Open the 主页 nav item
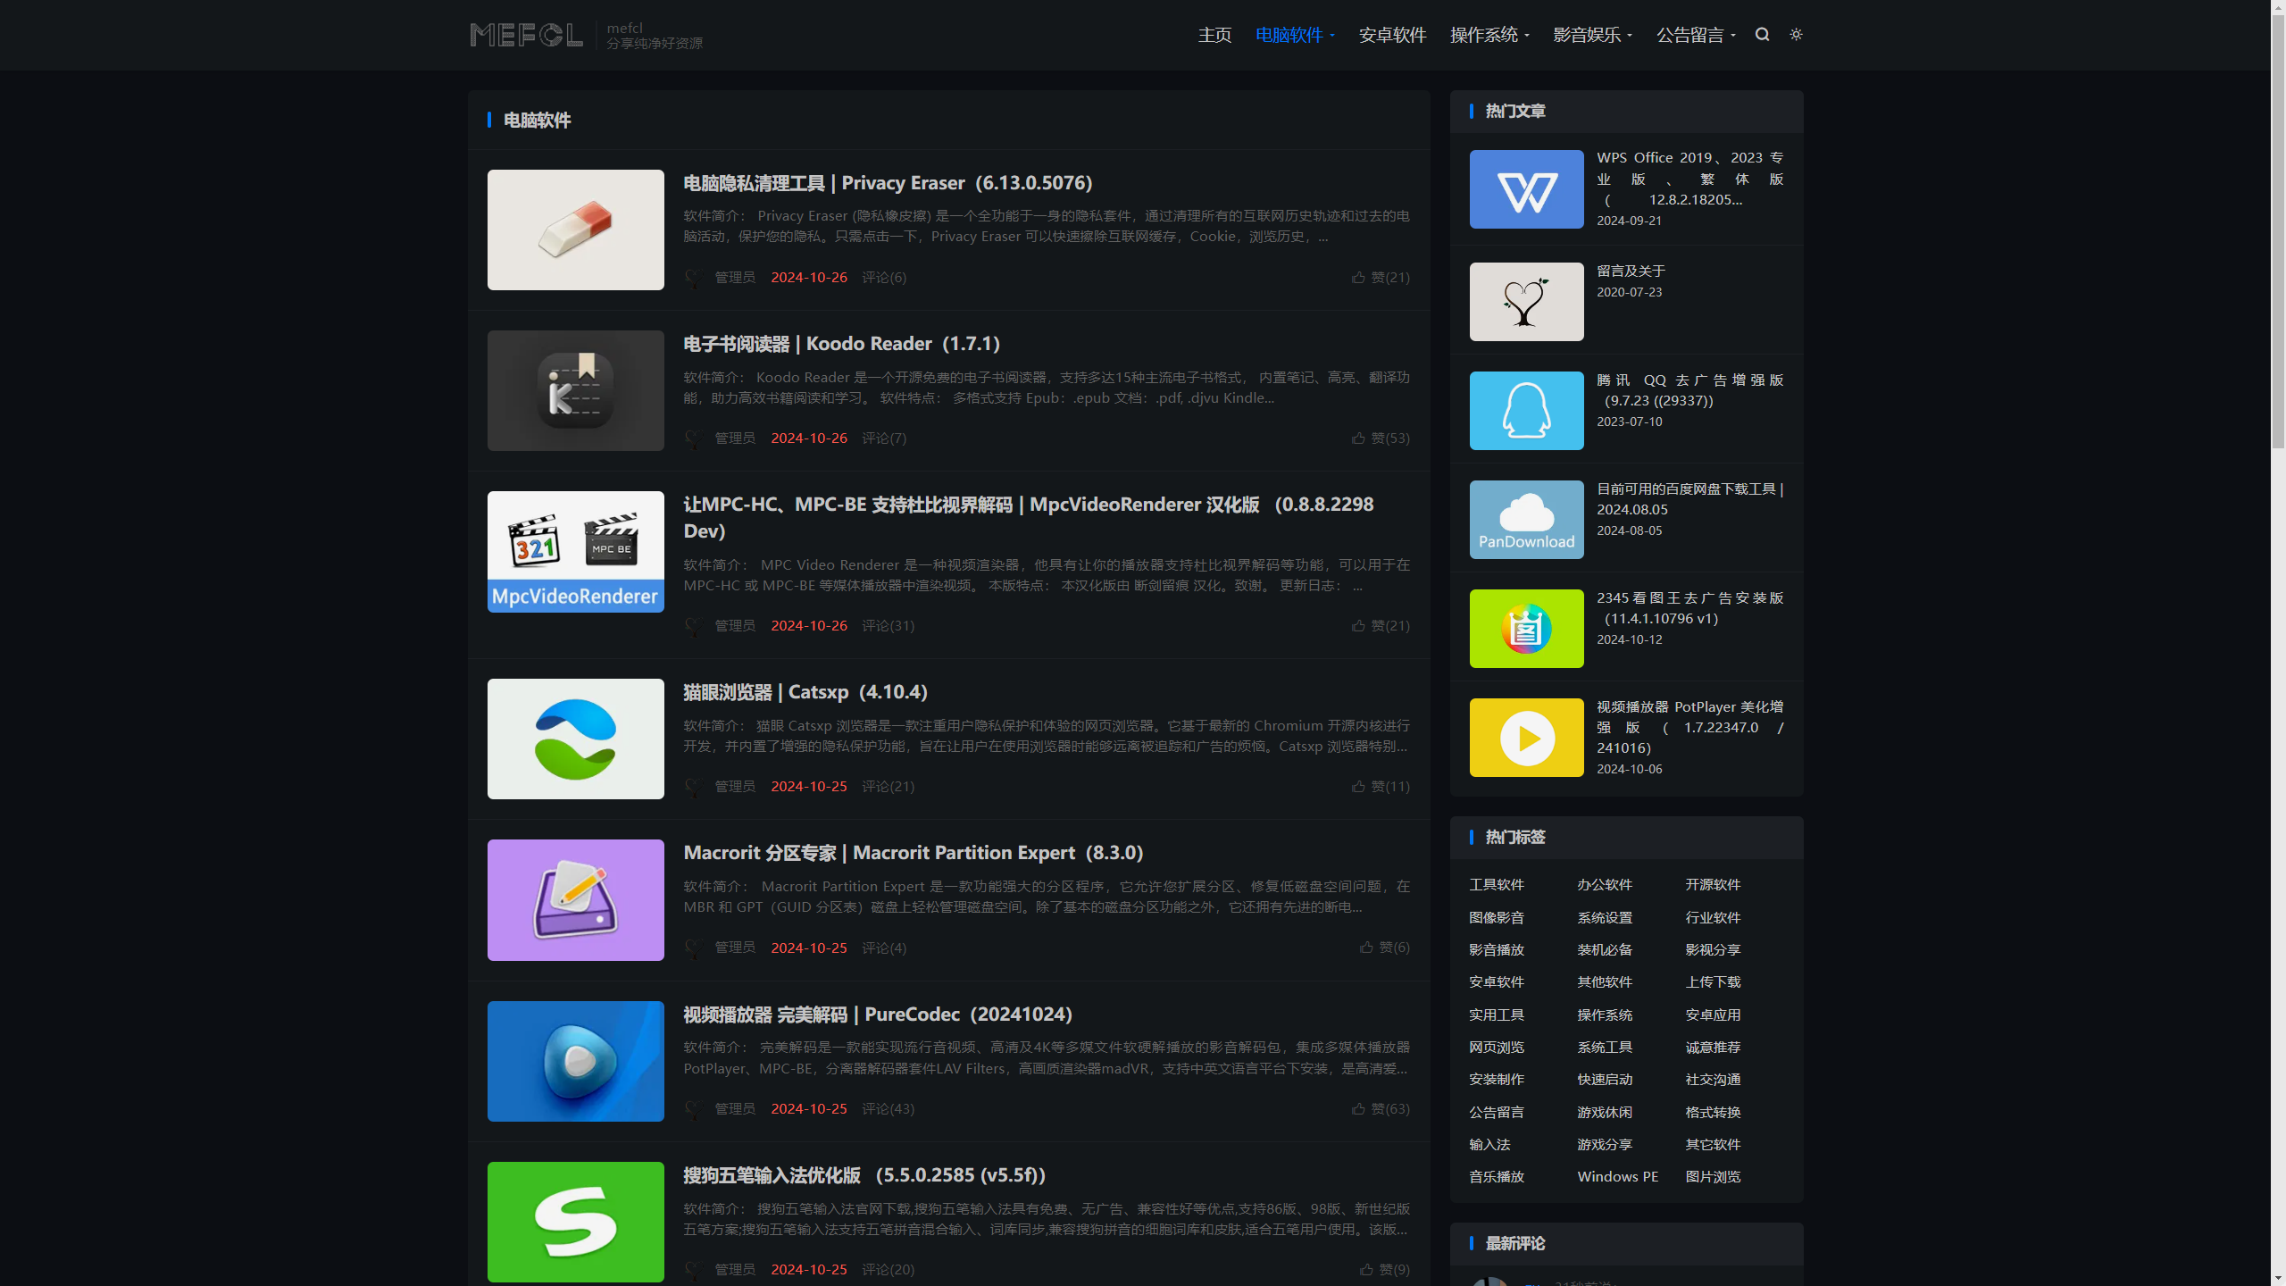 (1214, 35)
